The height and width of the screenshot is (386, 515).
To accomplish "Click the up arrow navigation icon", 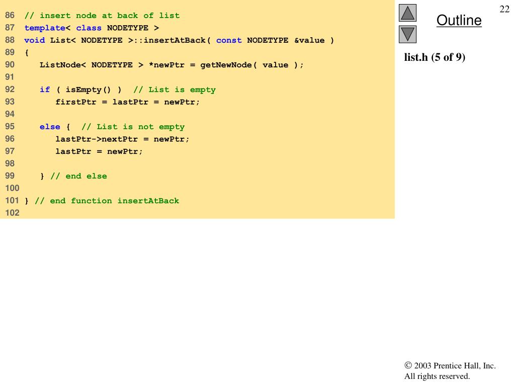I will point(407,13).
